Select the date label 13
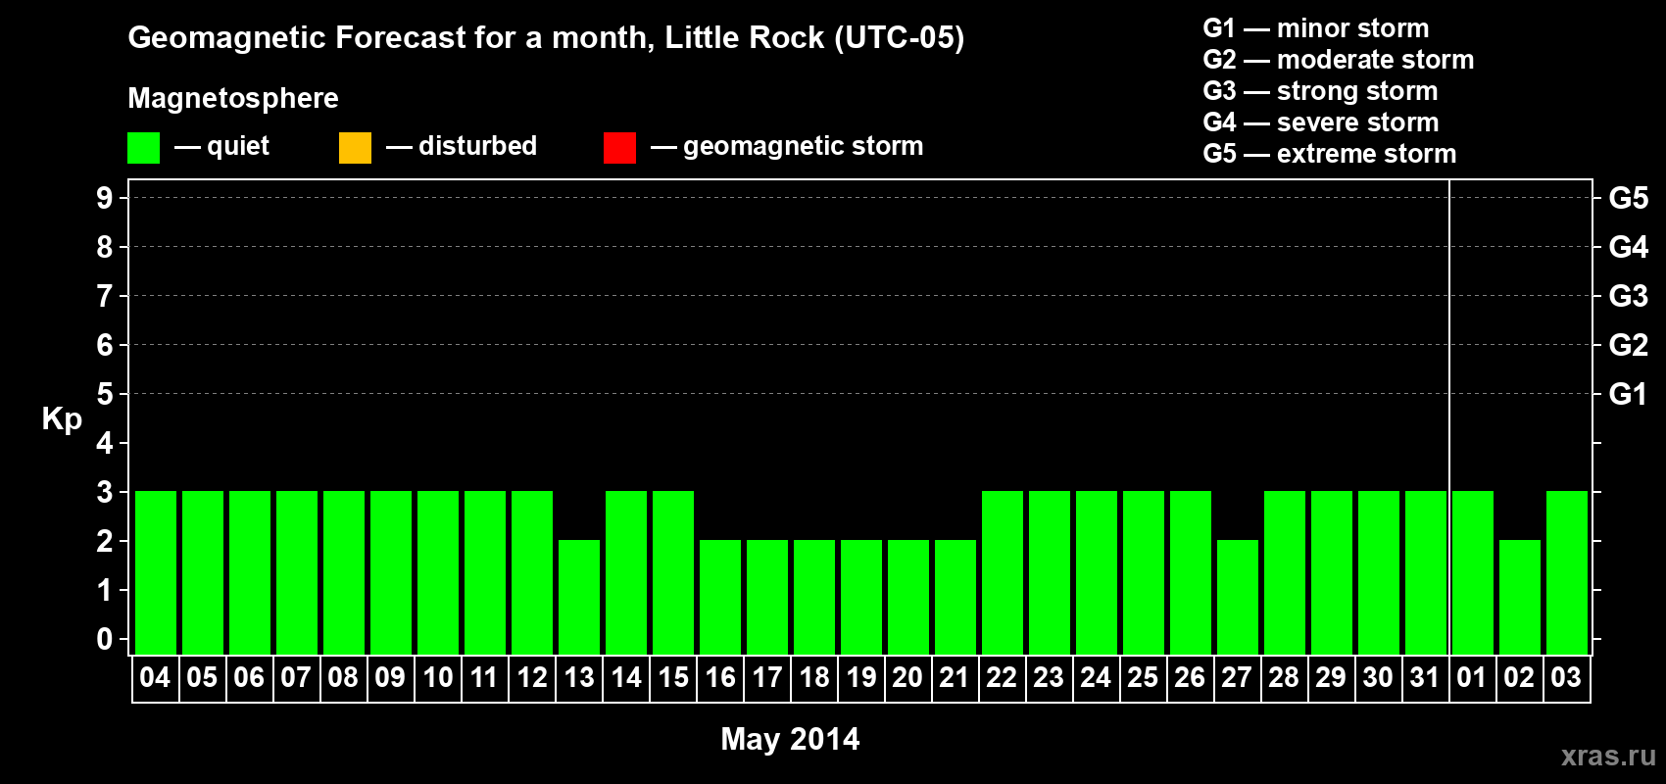 578,677
